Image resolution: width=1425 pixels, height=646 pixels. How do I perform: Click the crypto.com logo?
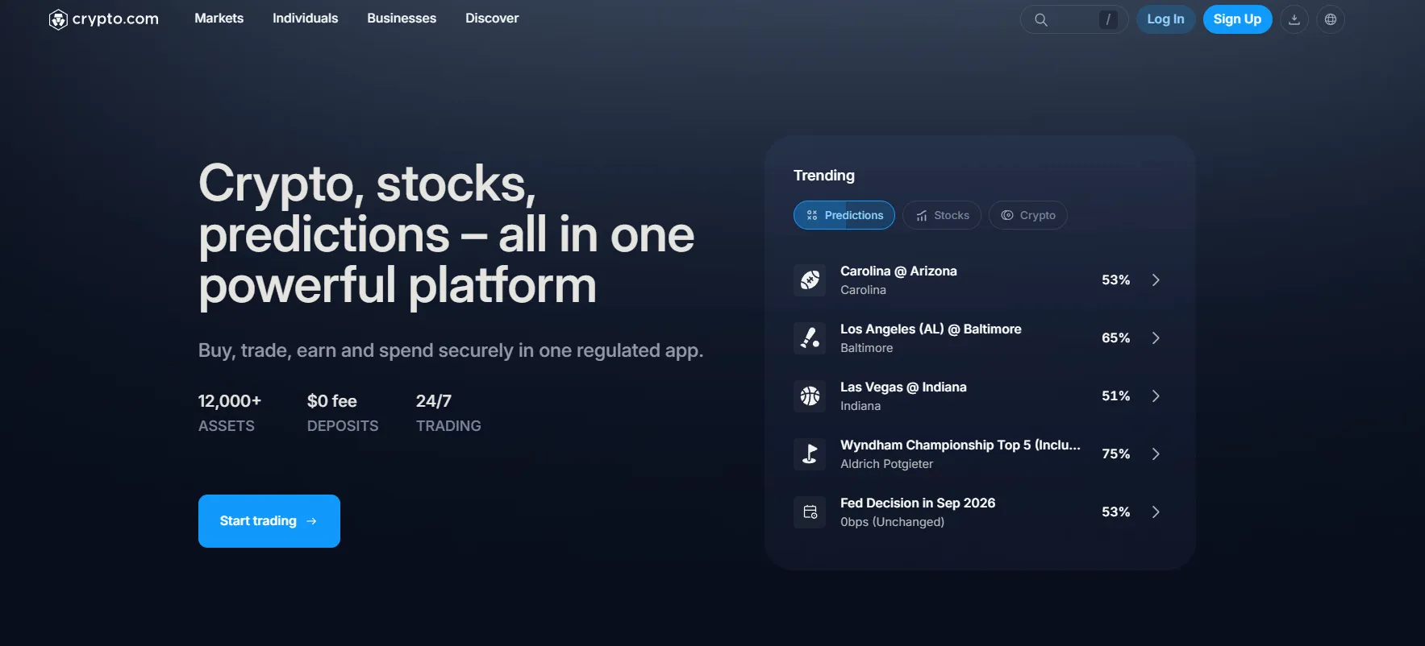tap(103, 19)
